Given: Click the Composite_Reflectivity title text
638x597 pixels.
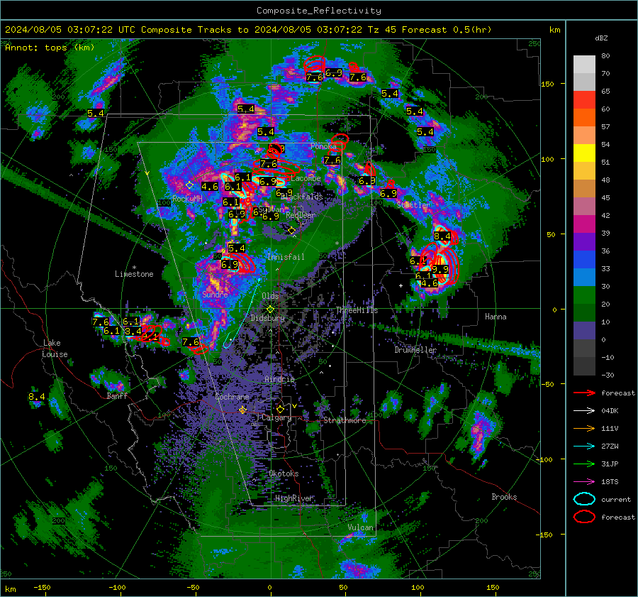Looking at the screenshot, I should (319, 11).
